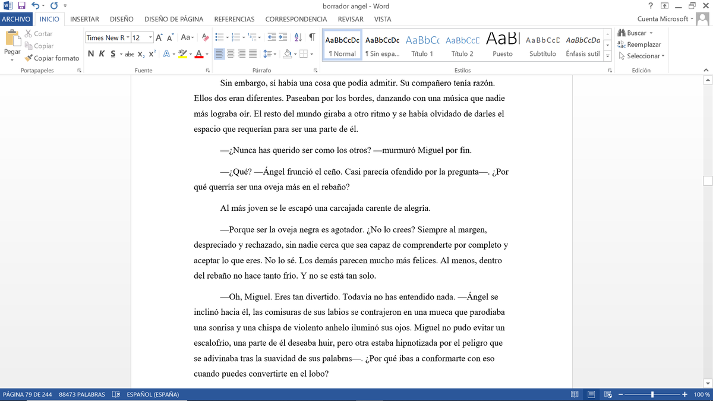This screenshot has width=713, height=401.
Task: Zoom in with the plus button
Action: 684,394
